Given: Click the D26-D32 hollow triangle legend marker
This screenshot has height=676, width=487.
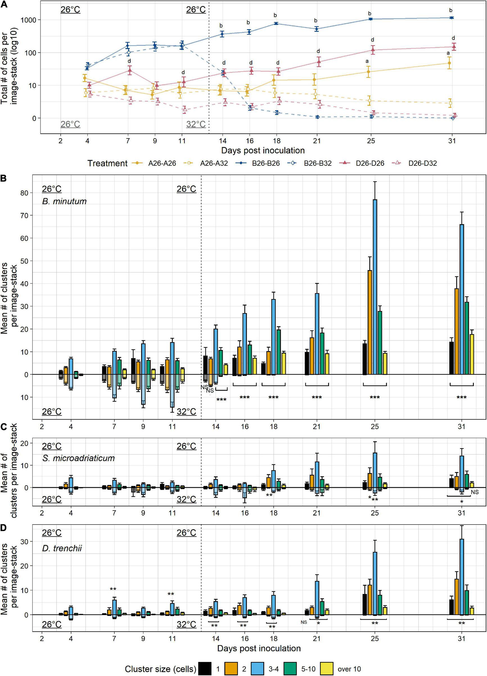Looking at the screenshot, I should [x=398, y=163].
